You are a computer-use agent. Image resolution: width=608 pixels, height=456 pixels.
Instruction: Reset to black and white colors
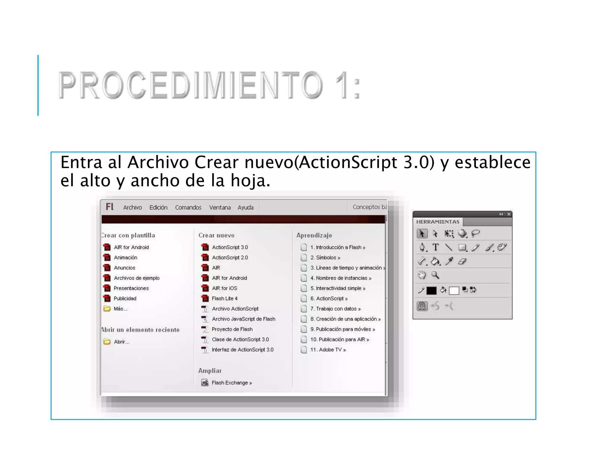tap(465, 289)
